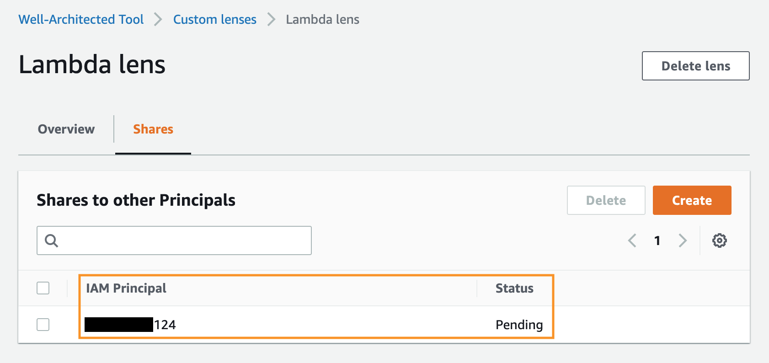Click the search magnifier icon
The width and height of the screenshot is (769, 363).
click(x=51, y=240)
